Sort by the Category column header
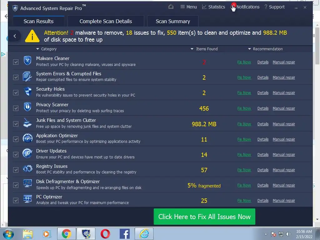 pyautogui.click(x=46, y=49)
